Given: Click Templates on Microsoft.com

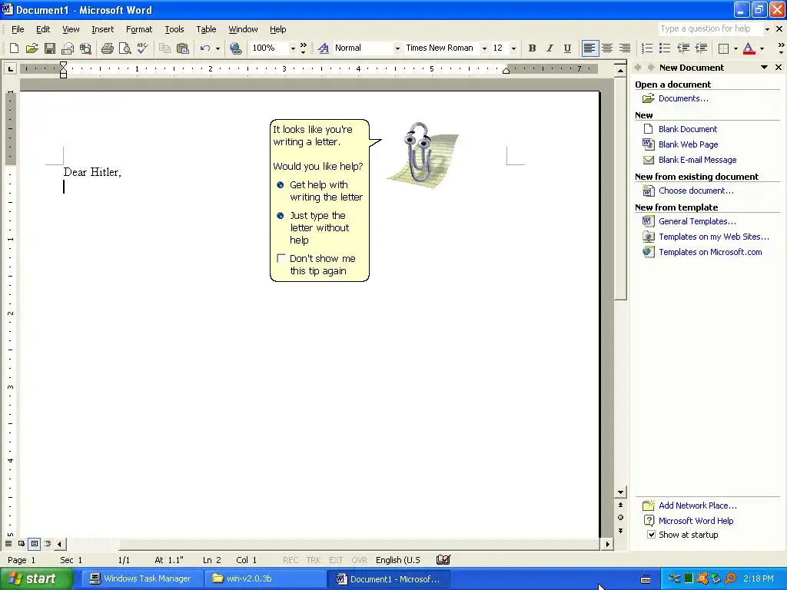Looking at the screenshot, I should [x=710, y=252].
